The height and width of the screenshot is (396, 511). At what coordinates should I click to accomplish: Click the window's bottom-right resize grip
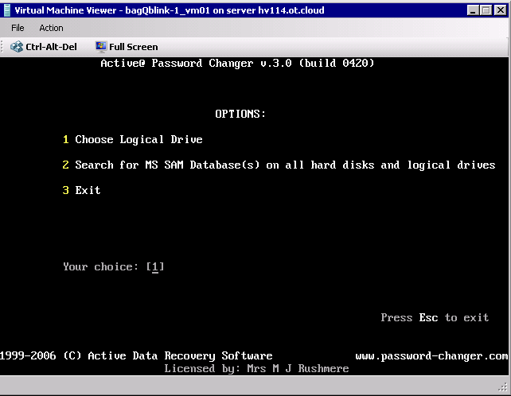505,390
